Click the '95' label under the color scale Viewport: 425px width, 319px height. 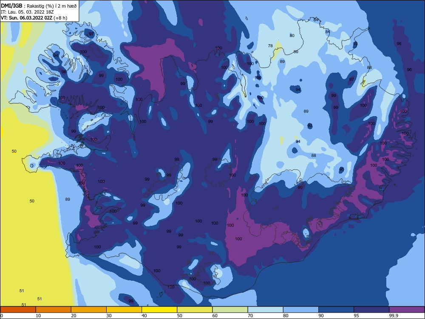click(356, 316)
